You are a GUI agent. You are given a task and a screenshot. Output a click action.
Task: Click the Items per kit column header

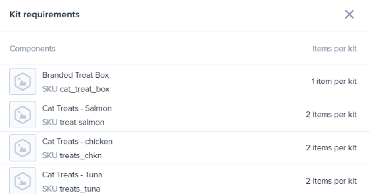[x=334, y=49]
